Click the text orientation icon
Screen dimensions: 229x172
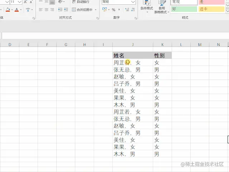60,2
